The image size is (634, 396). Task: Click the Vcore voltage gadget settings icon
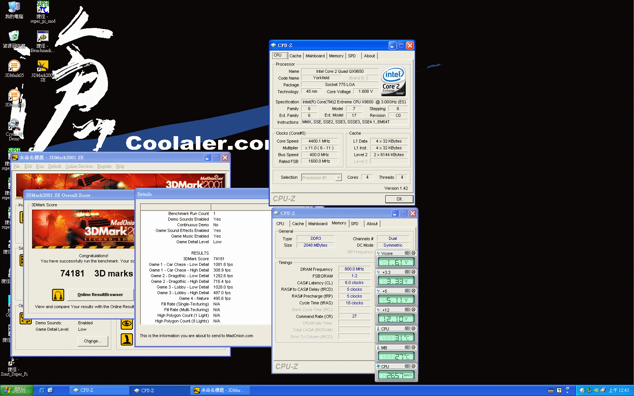point(408,253)
